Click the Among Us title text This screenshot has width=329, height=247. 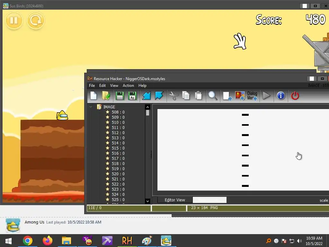34,222
